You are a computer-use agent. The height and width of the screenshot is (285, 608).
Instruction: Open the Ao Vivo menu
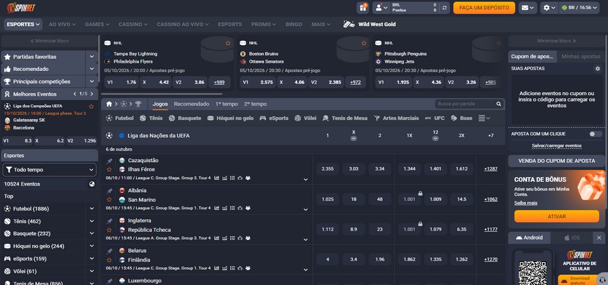click(62, 25)
